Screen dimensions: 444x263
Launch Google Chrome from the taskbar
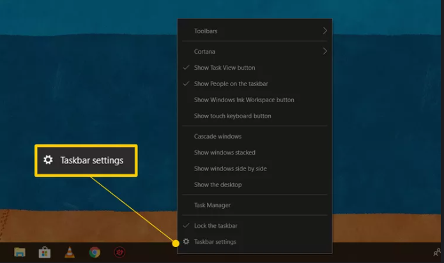pyautogui.click(x=95, y=252)
